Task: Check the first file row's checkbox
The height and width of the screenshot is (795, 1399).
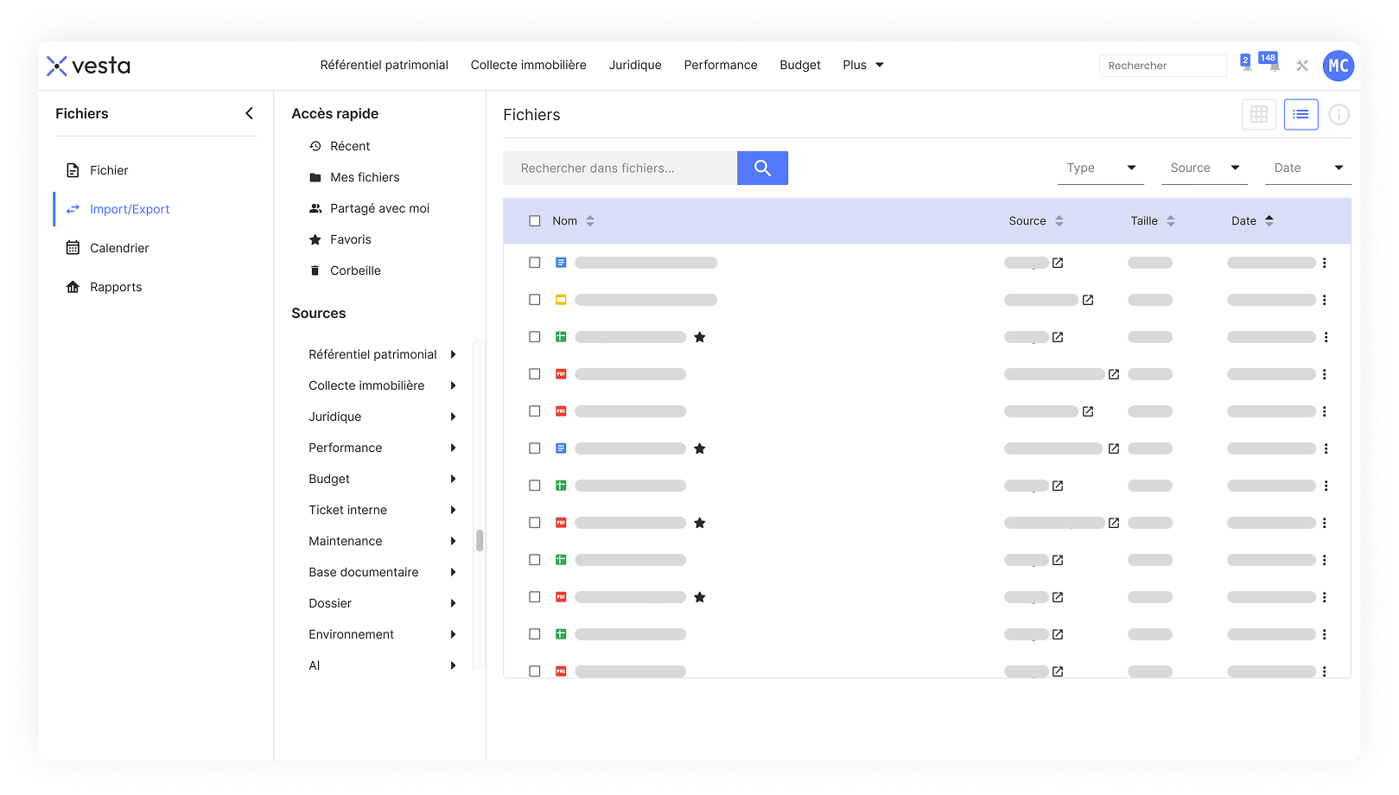Action: point(535,263)
